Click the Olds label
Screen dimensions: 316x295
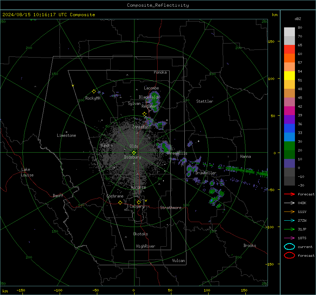134,146
